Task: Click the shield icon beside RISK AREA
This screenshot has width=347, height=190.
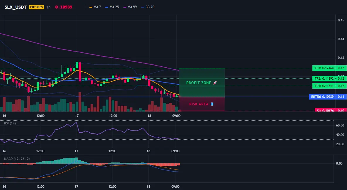Action: (212, 104)
